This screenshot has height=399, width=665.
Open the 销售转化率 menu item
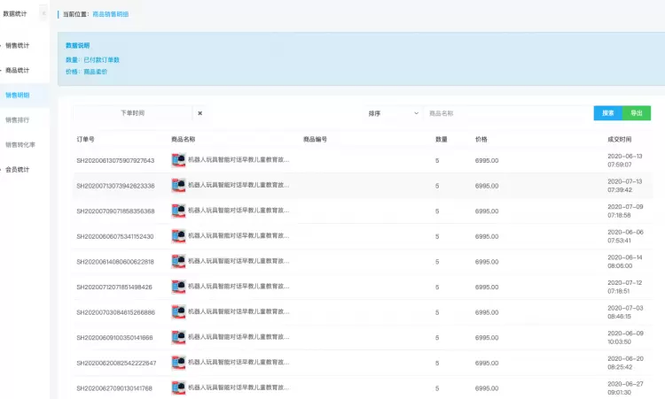click(x=20, y=145)
